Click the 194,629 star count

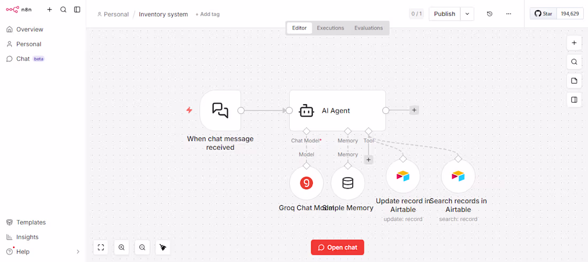pyautogui.click(x=570, y=14)
